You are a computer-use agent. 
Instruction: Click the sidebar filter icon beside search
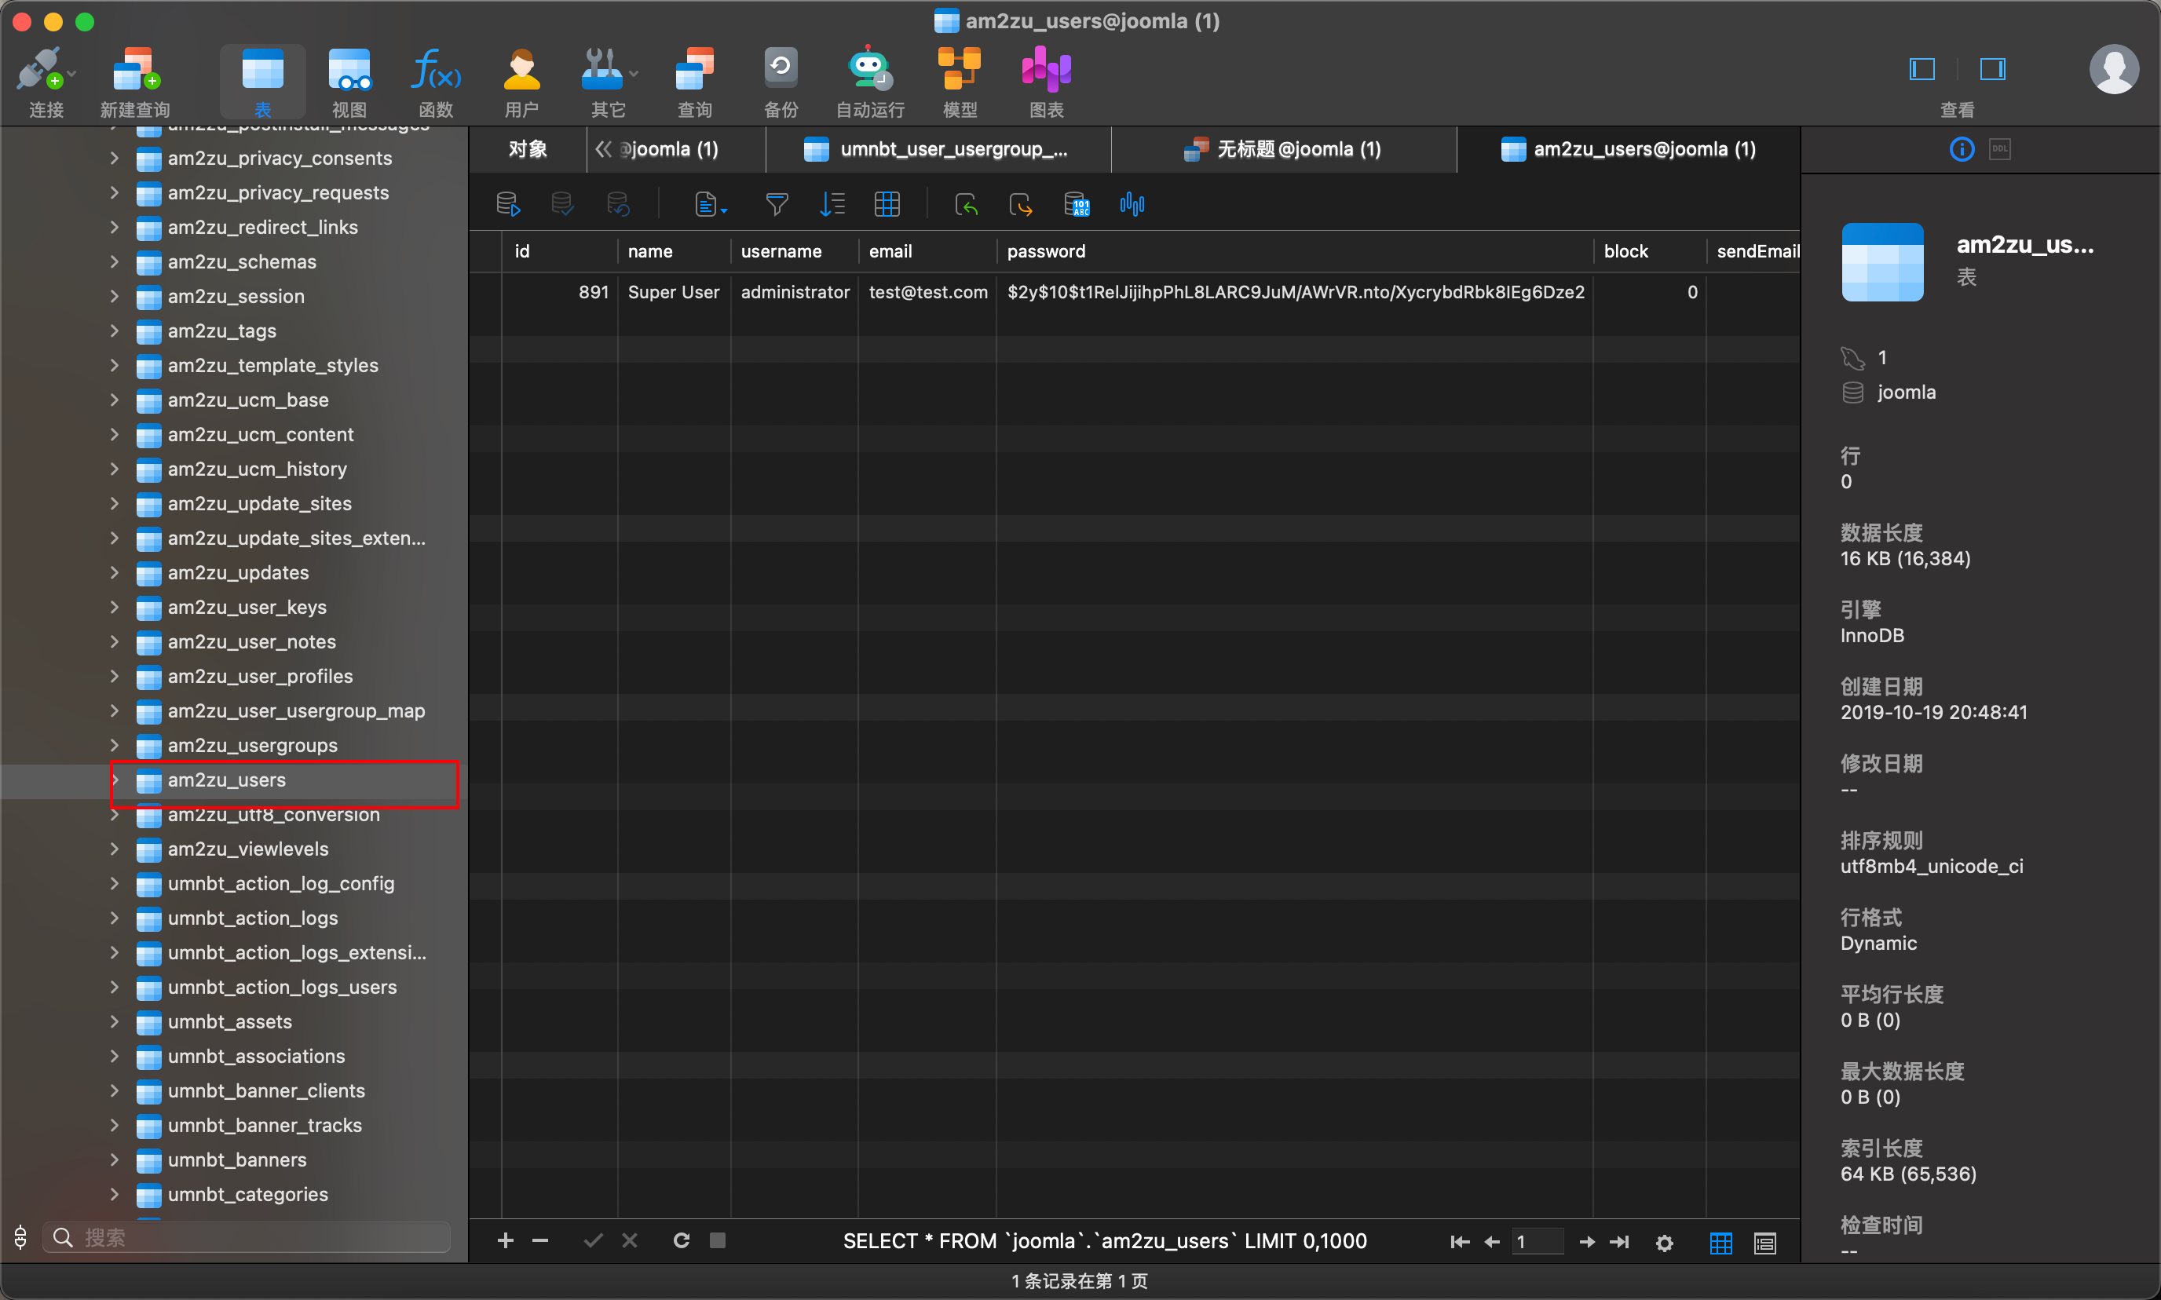(20, 1238)
